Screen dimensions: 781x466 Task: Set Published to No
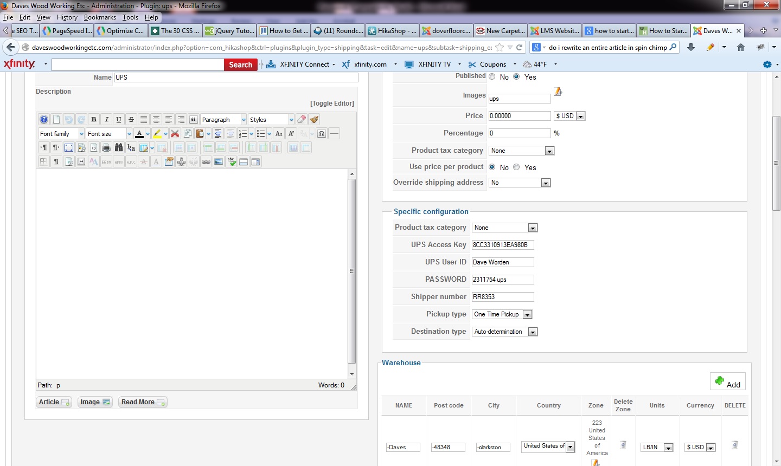pos(492,76)
